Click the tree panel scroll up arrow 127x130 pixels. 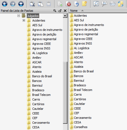click(65, 16)
